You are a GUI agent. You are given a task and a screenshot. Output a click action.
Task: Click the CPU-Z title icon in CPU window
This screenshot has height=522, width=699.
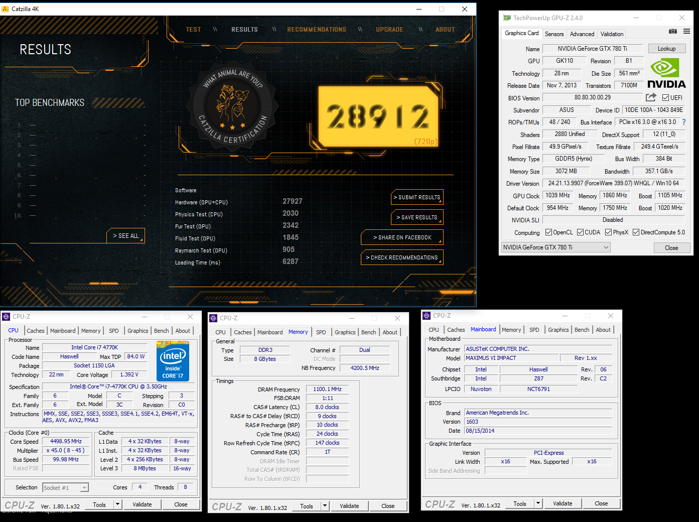coord(6,317)
